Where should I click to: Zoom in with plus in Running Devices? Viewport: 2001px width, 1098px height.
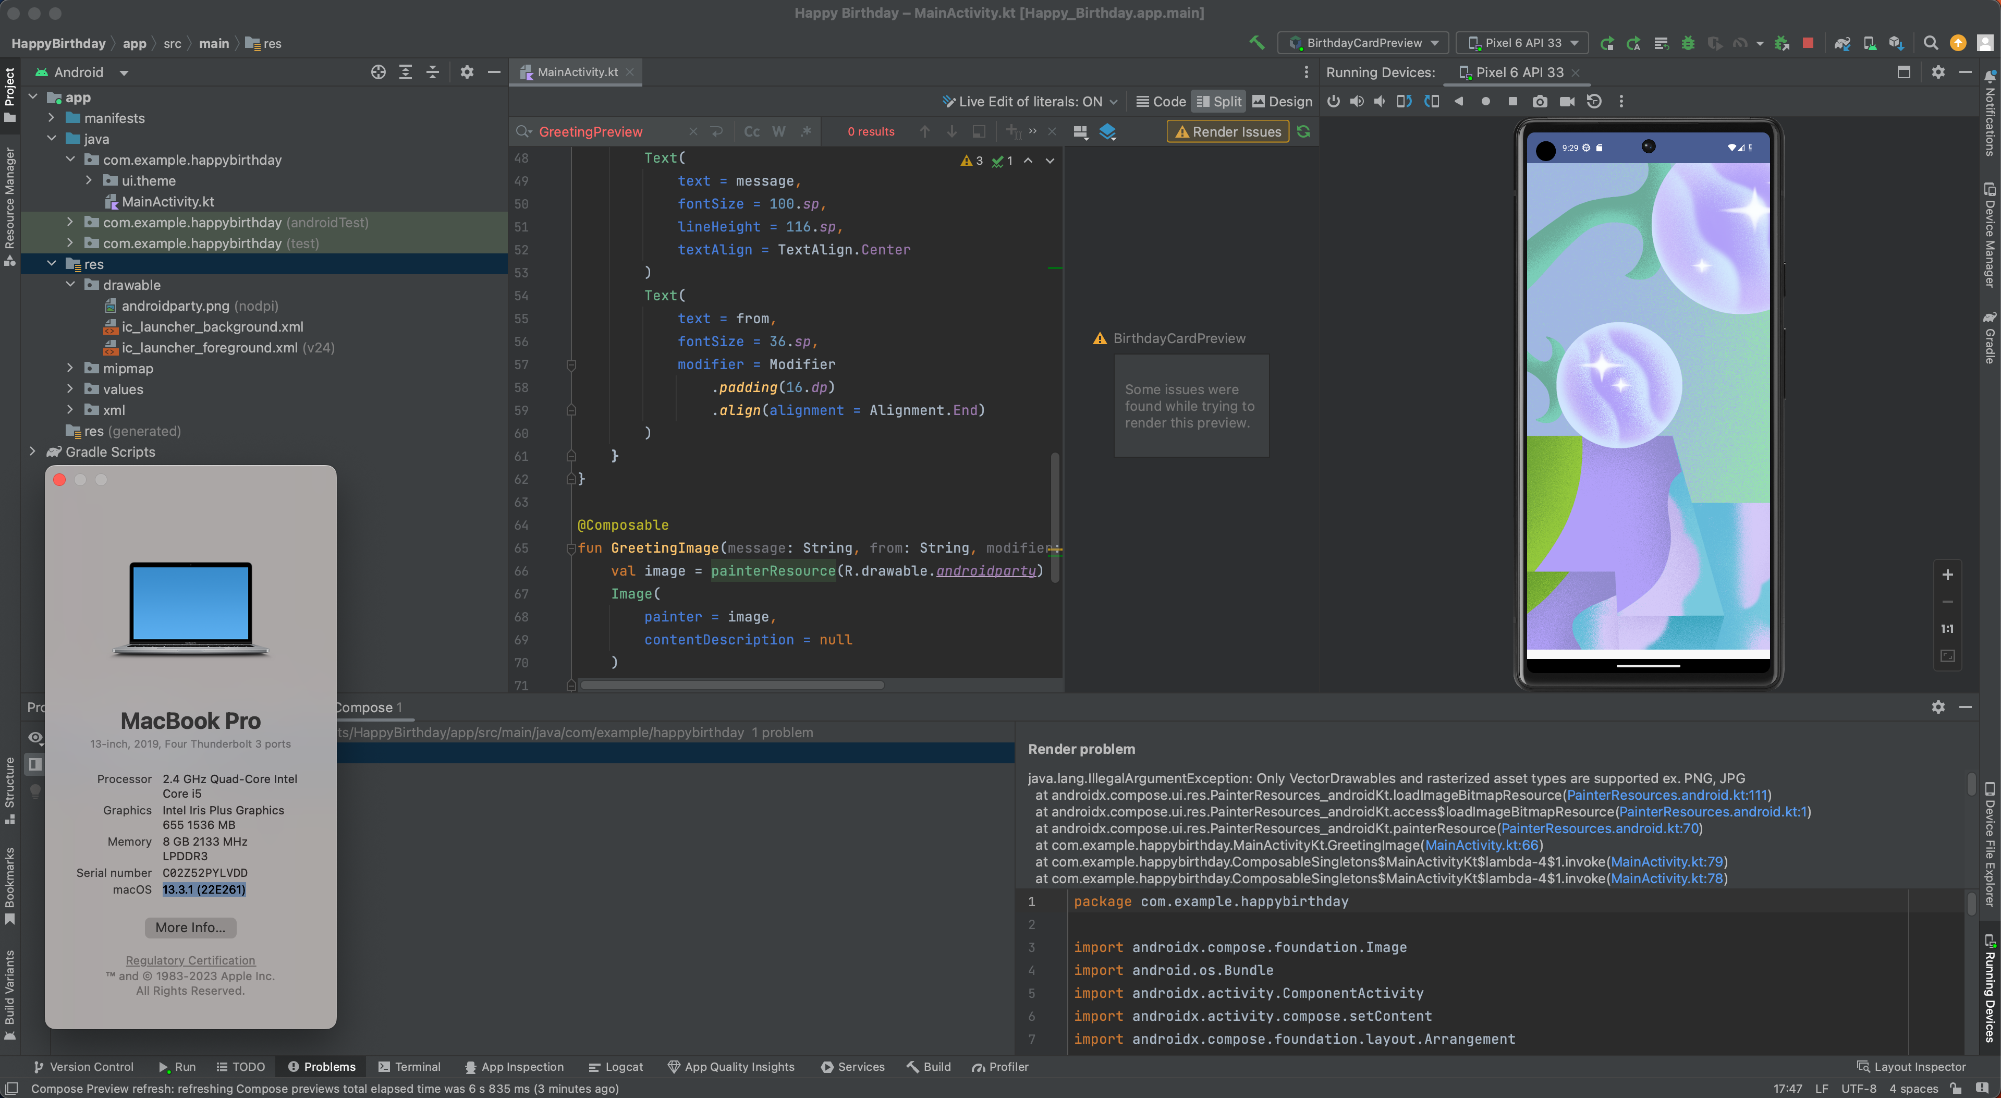tap(1947, 575)
